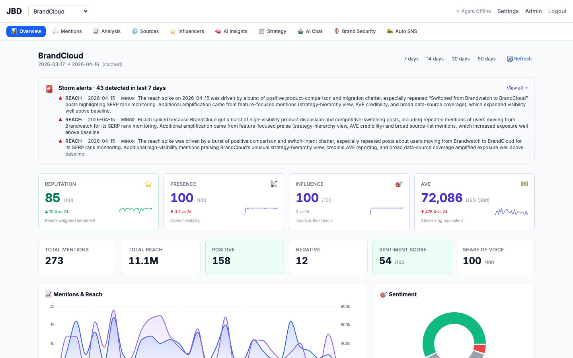This screenshot has height=358, width=573.
Task: Click the Refresh button
Action: point(519,59)
